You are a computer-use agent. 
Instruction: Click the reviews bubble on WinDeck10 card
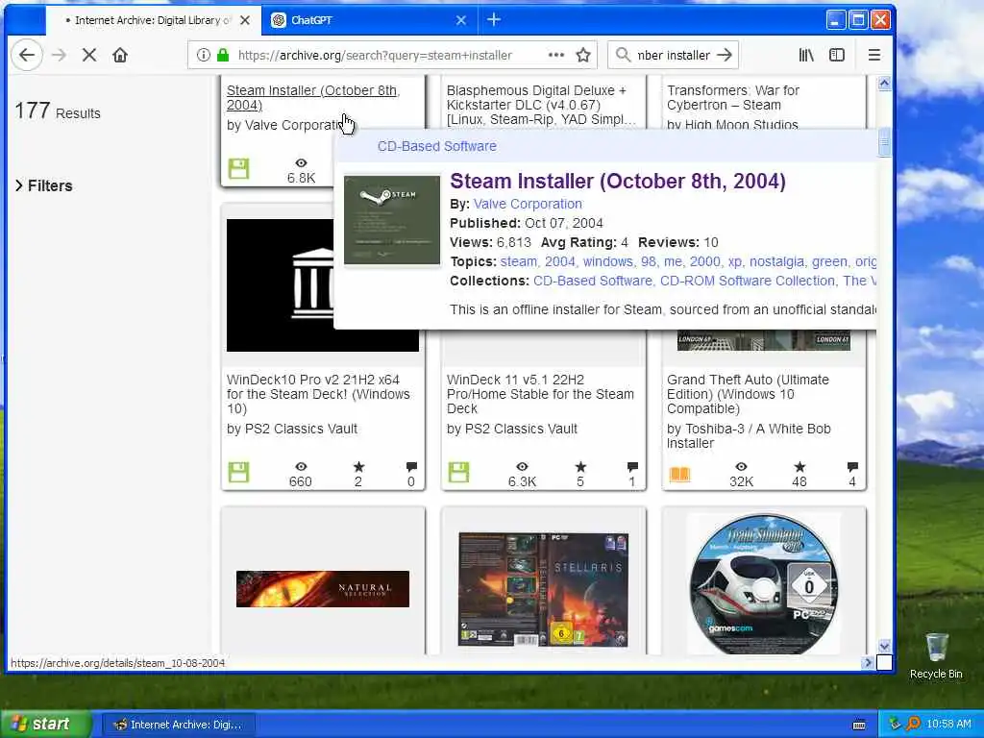411,466
